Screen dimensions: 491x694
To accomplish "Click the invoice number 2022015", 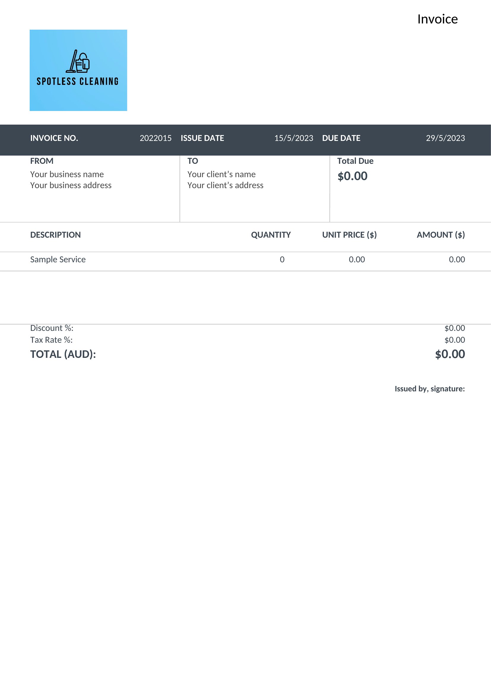I will point(155,138).
